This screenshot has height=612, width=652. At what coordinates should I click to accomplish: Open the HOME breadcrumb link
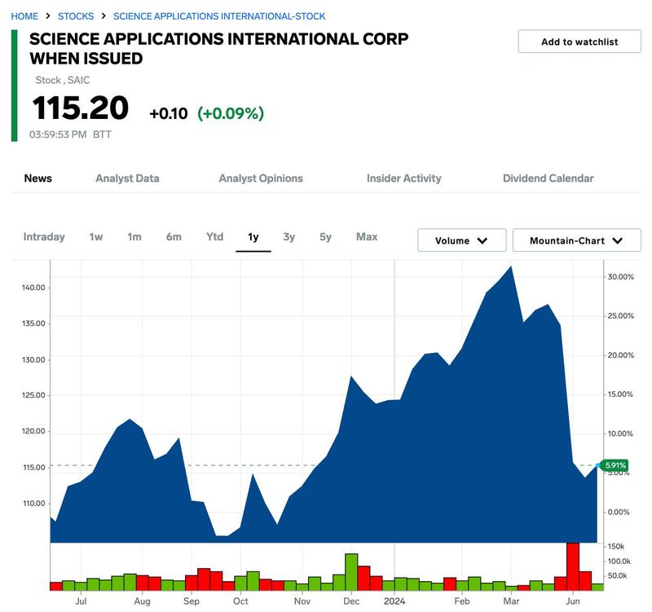point(24,16)
